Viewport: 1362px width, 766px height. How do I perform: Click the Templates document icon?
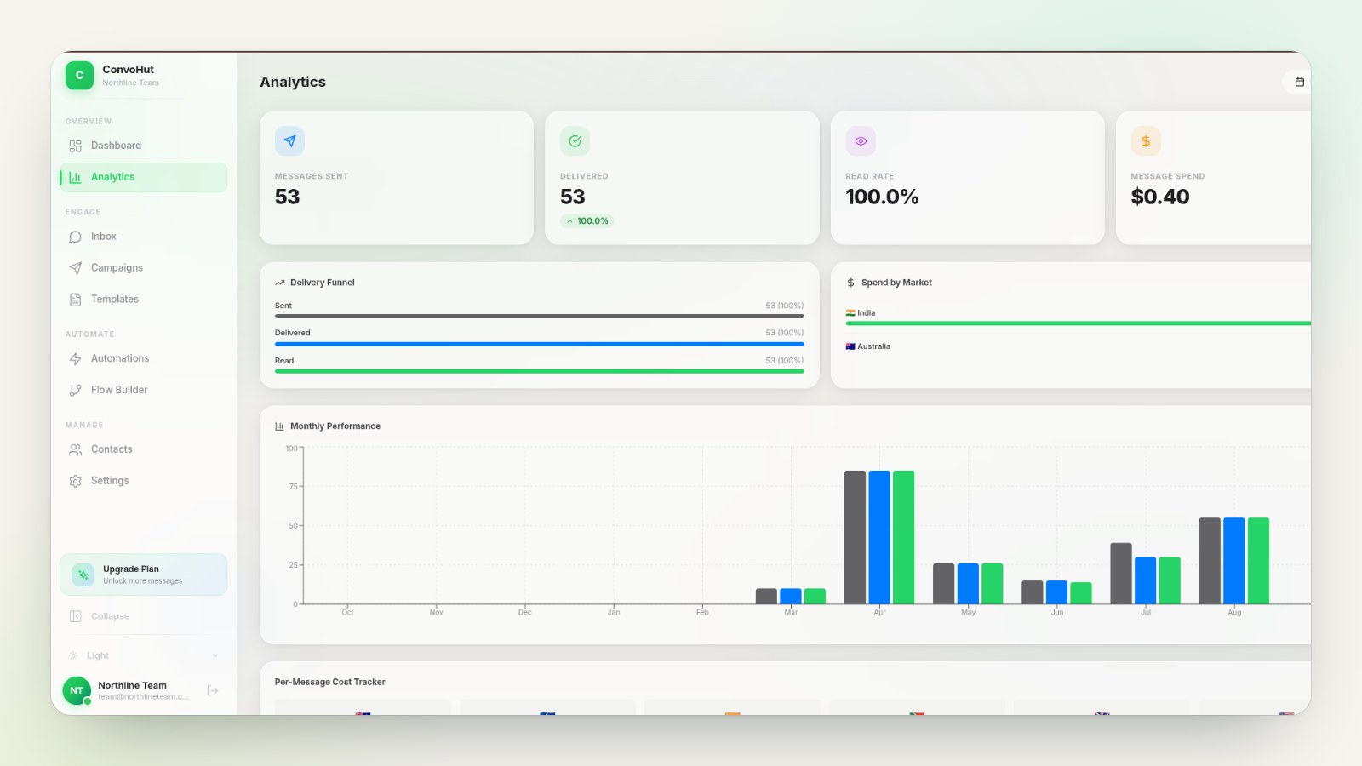tap(75, 300)
